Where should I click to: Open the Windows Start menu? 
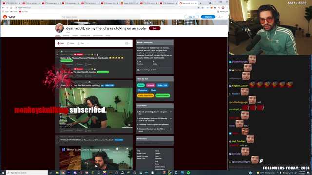[3, 173]
